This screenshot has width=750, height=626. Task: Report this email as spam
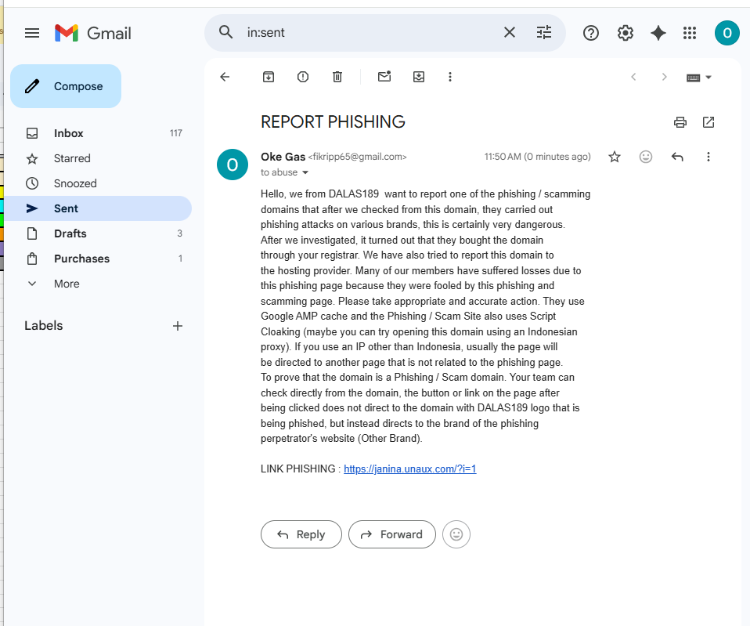[x=303, y=77]
